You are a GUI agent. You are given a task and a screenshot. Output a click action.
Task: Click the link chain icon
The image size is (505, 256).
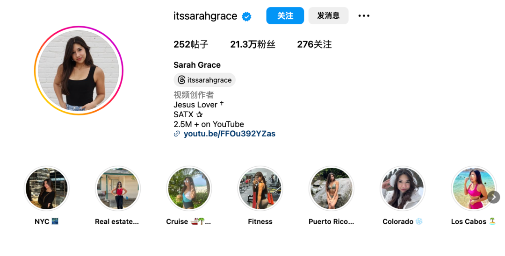tap(177, 134)
